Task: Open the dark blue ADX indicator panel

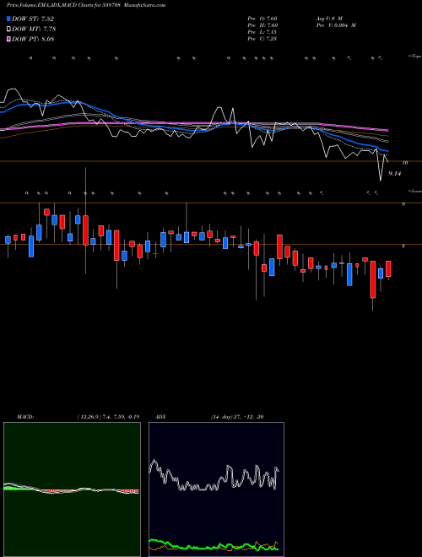Action: click(216, 489)
